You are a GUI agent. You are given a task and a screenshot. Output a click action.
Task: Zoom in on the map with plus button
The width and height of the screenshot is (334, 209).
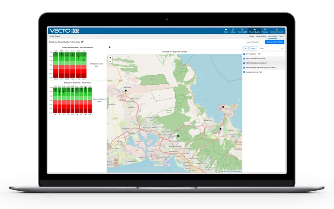point(110,57)
